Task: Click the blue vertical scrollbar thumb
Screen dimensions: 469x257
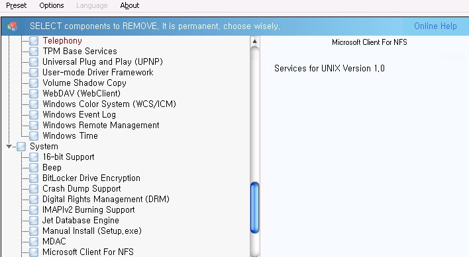Action: point(254,207)
